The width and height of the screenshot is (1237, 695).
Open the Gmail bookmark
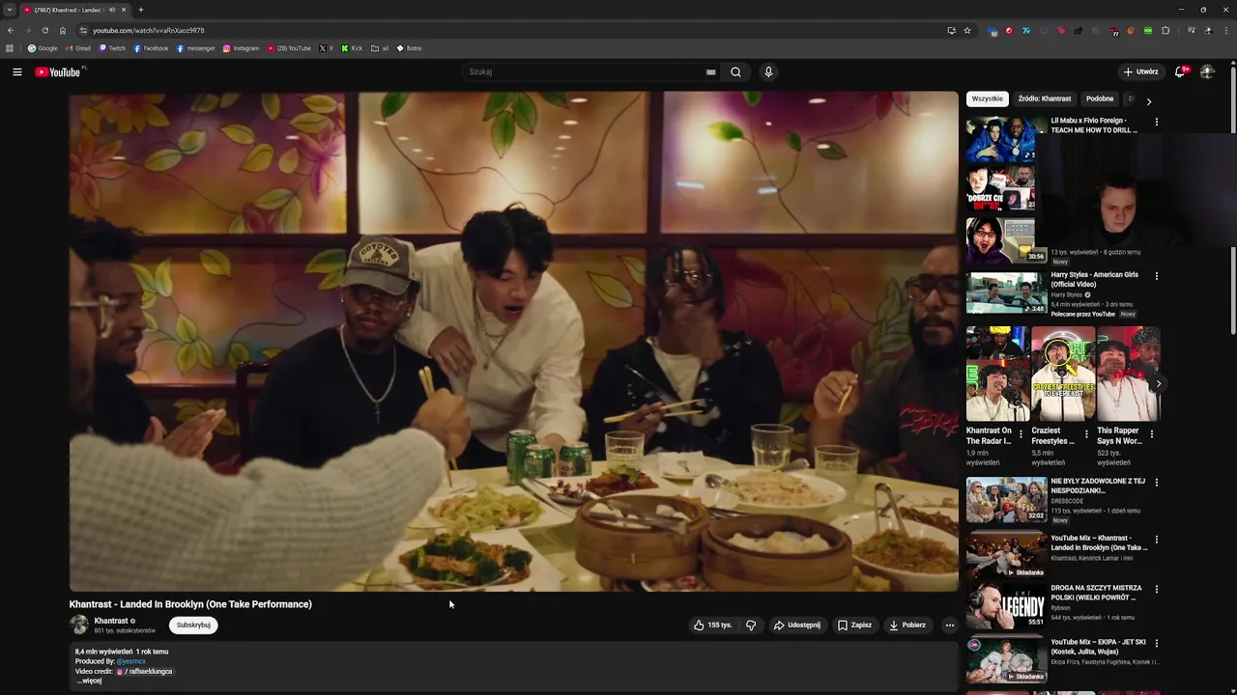[x=78, y=48]
